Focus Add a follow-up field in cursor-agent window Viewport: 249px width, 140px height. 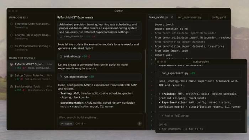(x=200, y=116)
